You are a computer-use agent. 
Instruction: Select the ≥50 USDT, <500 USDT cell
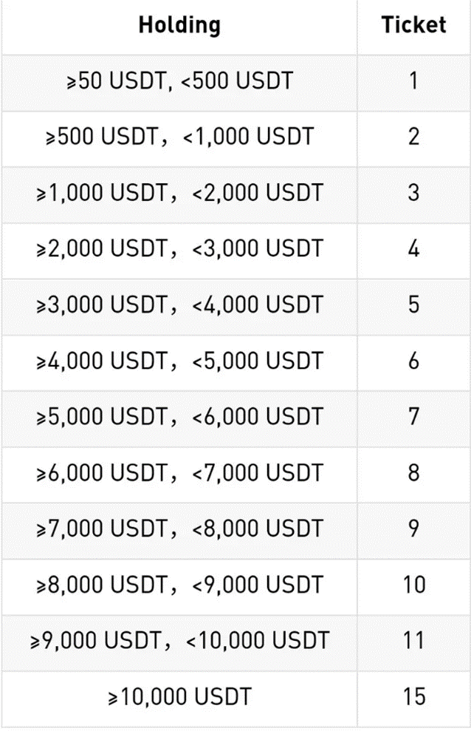[x=179, y=81]
